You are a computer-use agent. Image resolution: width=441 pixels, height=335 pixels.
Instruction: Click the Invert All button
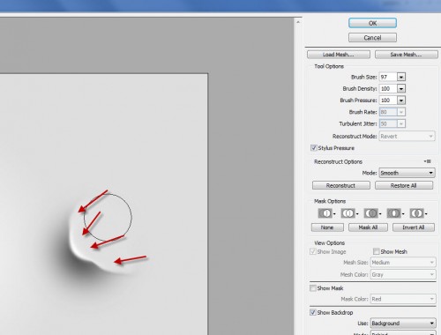(414, 227)
